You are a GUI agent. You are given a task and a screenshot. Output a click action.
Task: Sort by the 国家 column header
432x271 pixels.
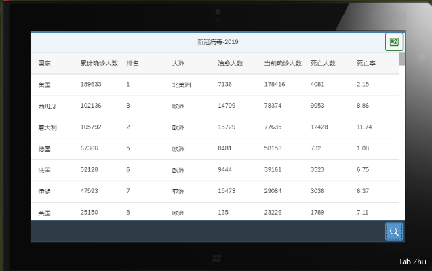pos(44,63)
